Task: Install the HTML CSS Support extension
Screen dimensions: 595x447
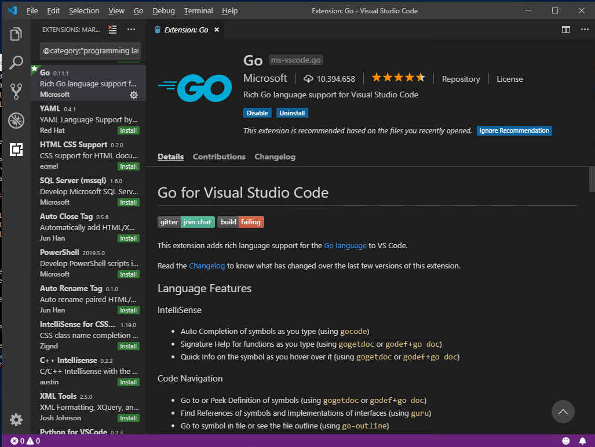Action: point(128,166)
